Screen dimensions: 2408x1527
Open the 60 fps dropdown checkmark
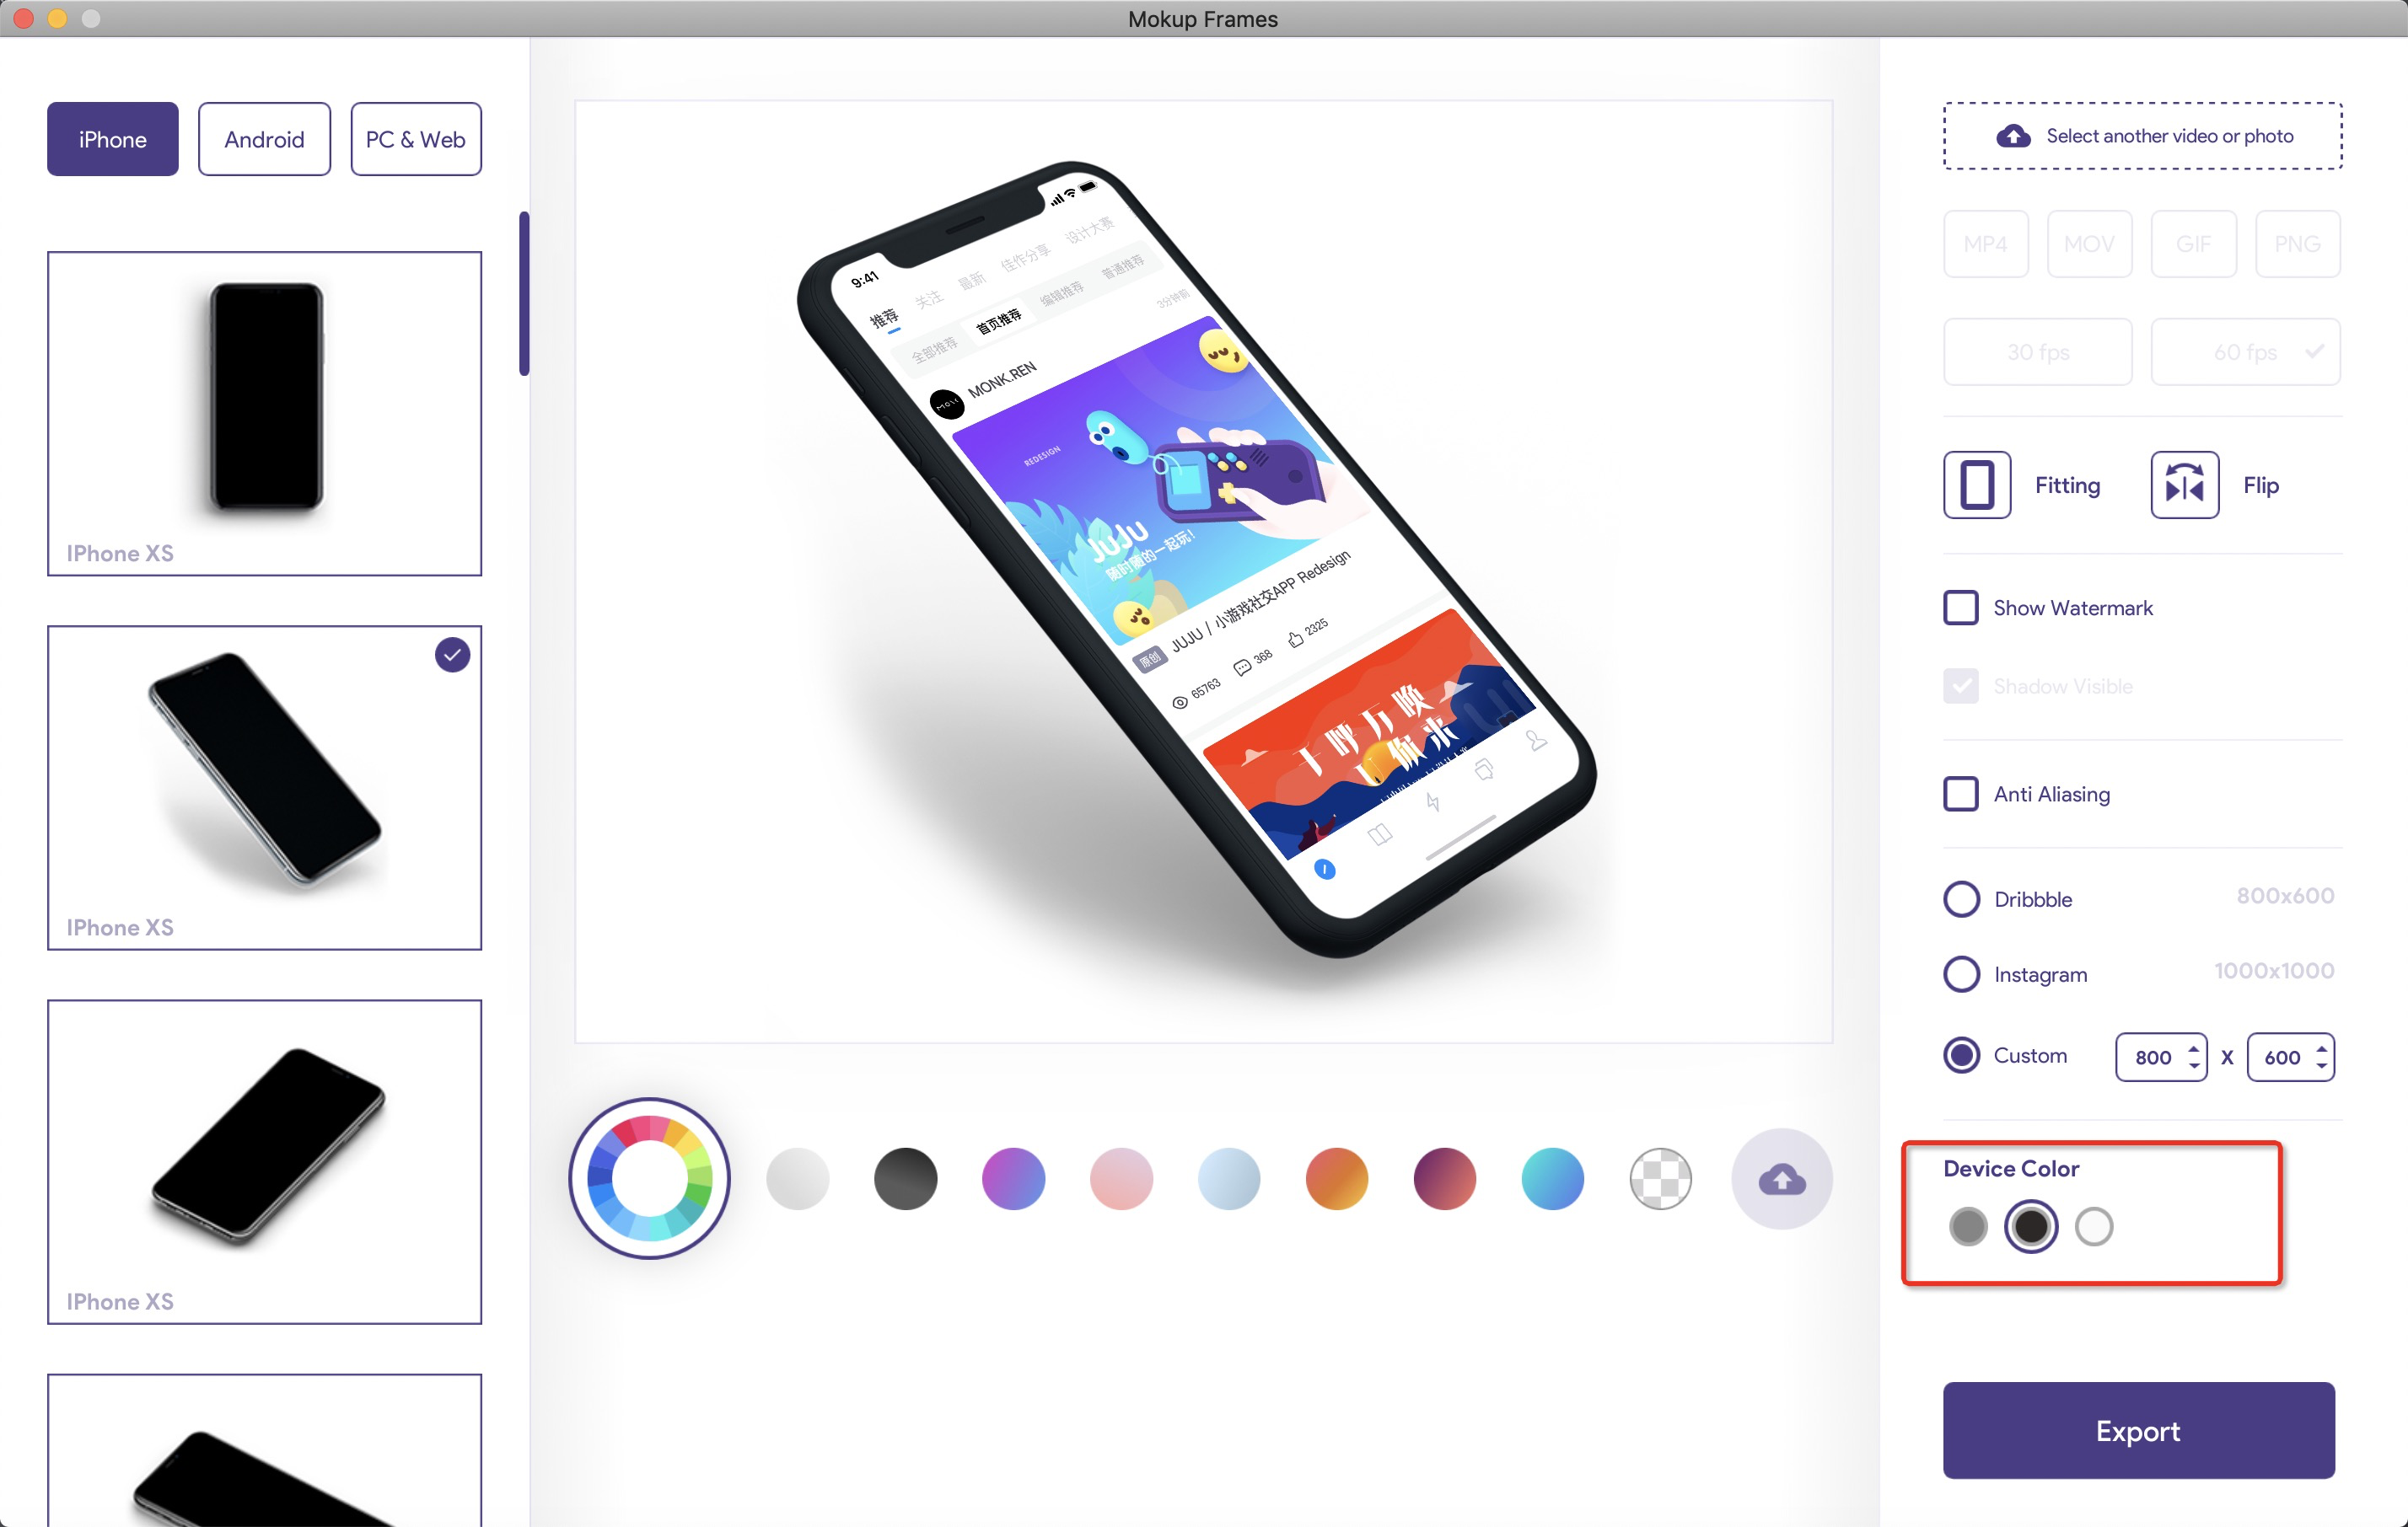(2314, 351)
